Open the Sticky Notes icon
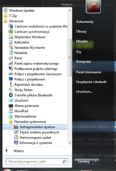Viewport: 116px width, 171px height. click(x=11, y=90)
